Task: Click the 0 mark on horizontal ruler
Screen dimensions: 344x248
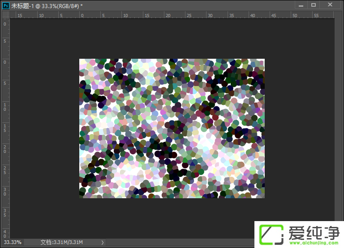Action: tap(82, 15)
